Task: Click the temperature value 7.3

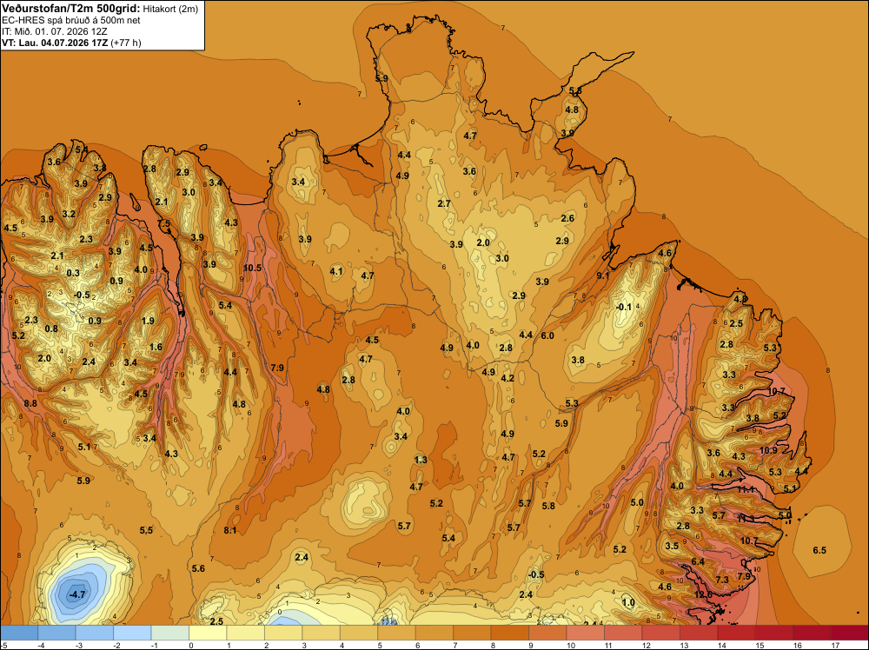Action: click(722, 580)
